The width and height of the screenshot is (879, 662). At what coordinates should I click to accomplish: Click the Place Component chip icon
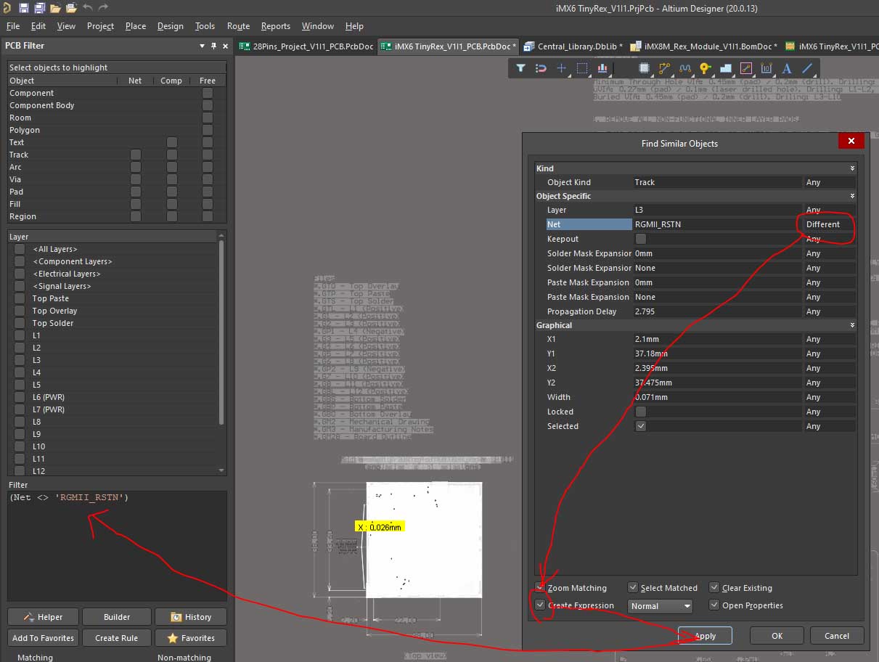(x=644, y=68)
